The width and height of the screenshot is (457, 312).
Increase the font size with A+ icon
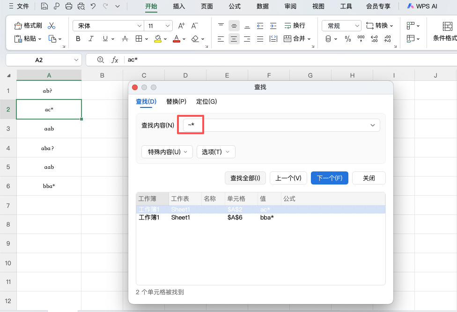coord(181,25)
